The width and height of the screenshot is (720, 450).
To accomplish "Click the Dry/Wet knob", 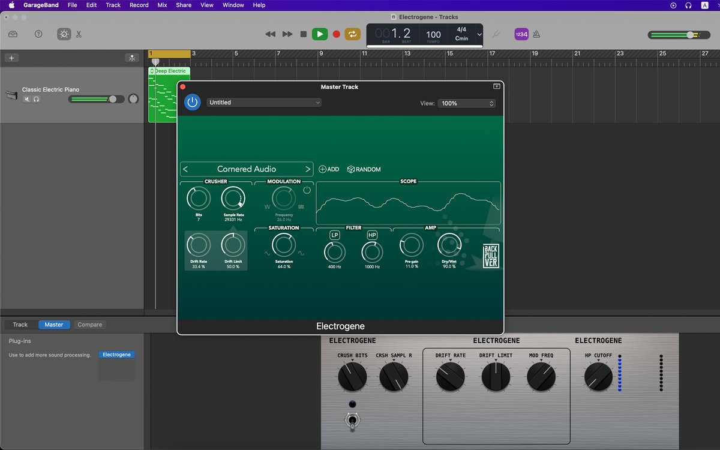I will 449,245.
